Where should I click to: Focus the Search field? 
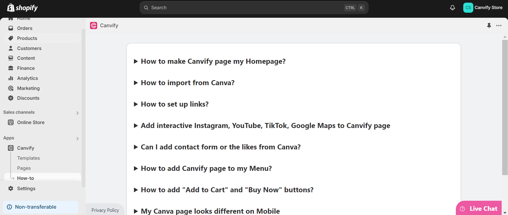click(x=254, y=8)
